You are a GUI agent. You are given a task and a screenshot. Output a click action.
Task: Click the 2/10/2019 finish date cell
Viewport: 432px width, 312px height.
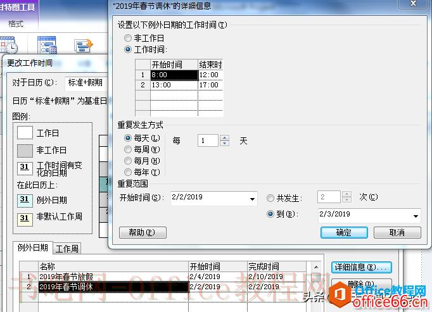276,277
